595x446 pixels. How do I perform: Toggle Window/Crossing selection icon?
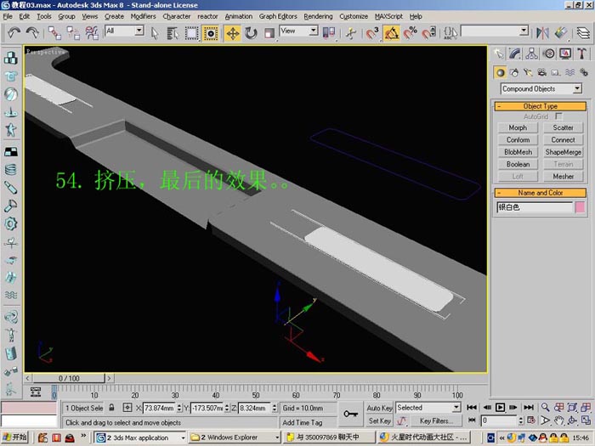click(210, 33)
